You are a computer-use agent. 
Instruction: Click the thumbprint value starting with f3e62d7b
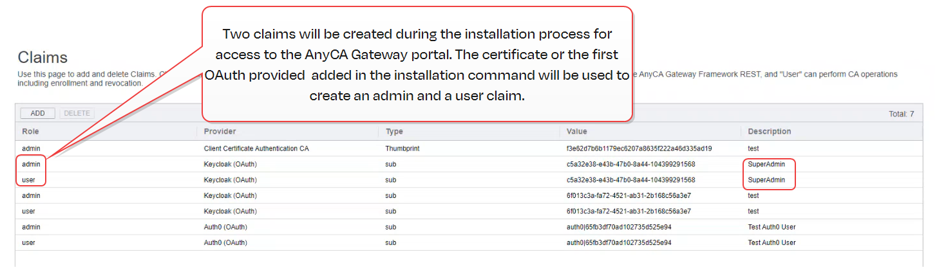point(639,148)
